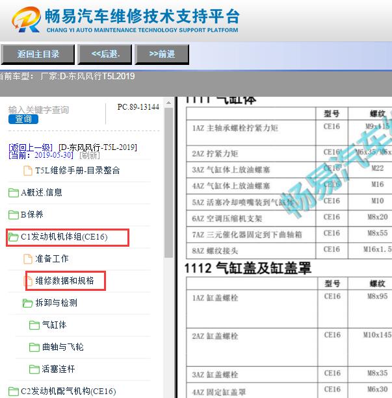Image resolution: width=392 pixels, height=398 pixels.
Task: Collapse the 拆卸与检测 folder
Action: tap(56, 303)
